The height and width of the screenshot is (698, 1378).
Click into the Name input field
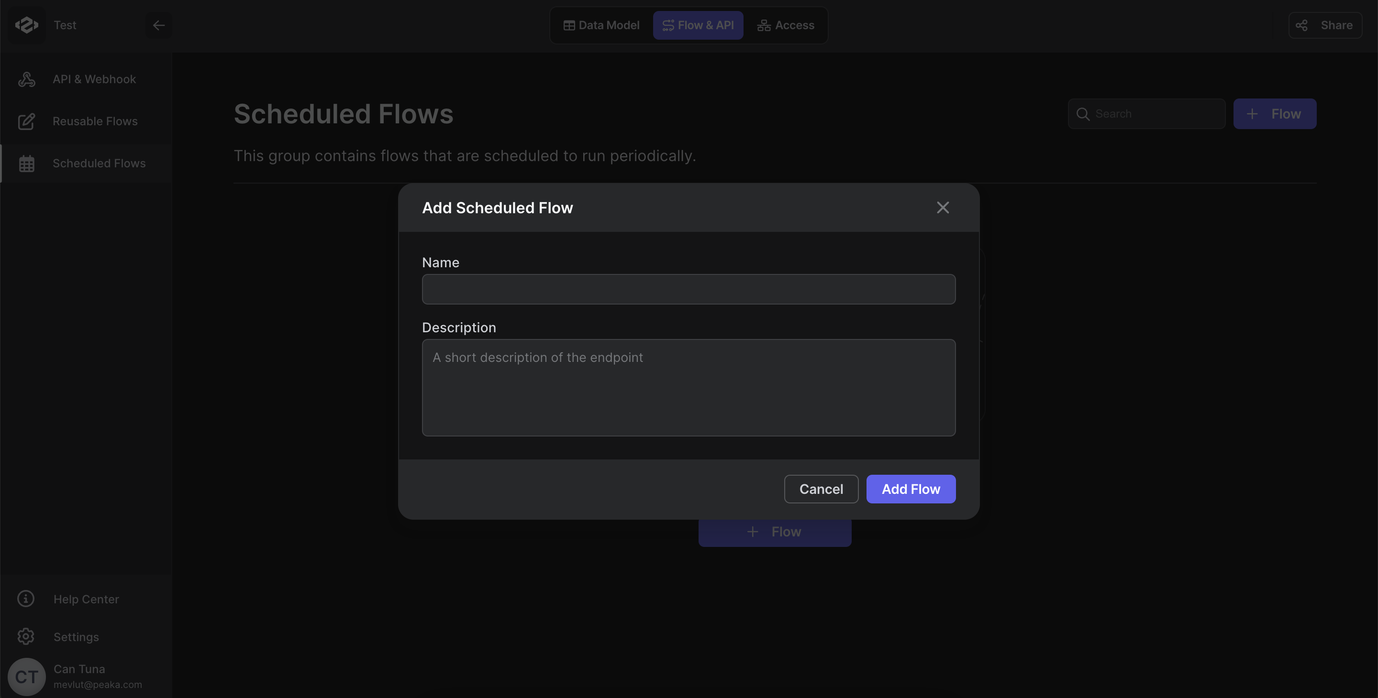(x=689, y=289)
